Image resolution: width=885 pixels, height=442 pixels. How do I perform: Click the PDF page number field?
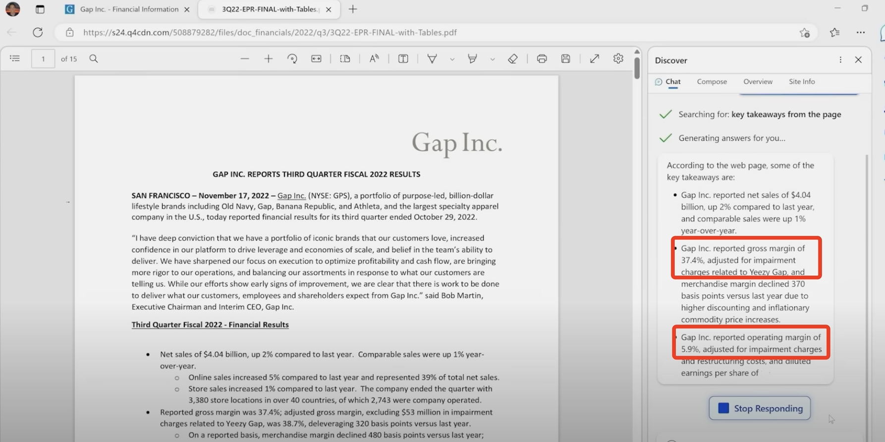[x=43, y=58]
